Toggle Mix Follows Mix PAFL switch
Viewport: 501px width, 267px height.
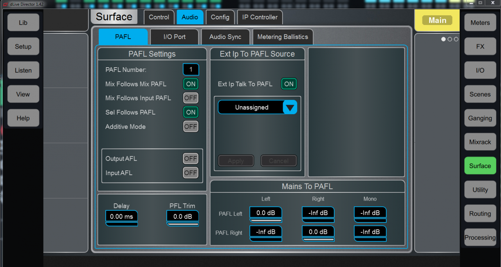click(191, 84)
